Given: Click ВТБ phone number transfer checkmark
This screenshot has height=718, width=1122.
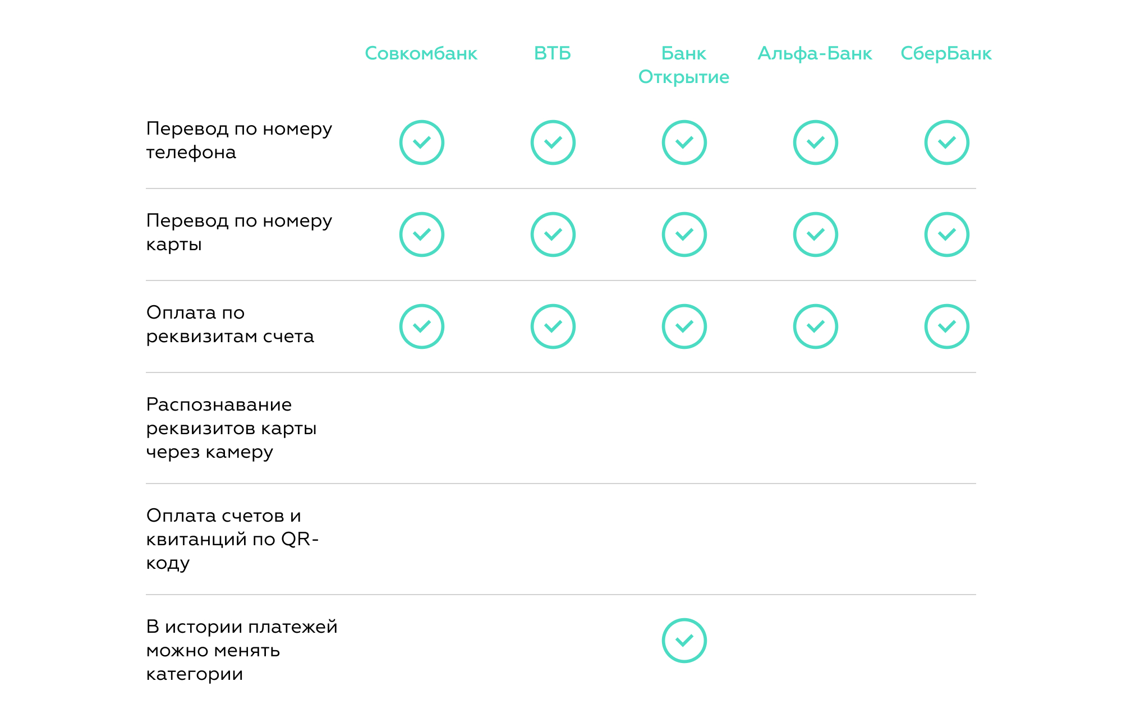Looking at the screenshot, I should point(553,142).
